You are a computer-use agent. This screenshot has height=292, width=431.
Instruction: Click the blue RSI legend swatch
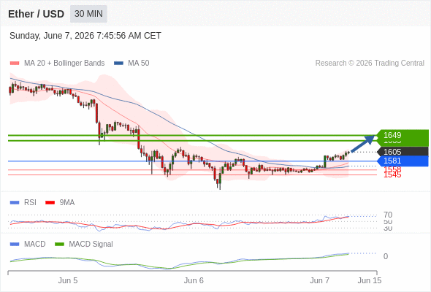pyautogui.click(x=15, y=203)
